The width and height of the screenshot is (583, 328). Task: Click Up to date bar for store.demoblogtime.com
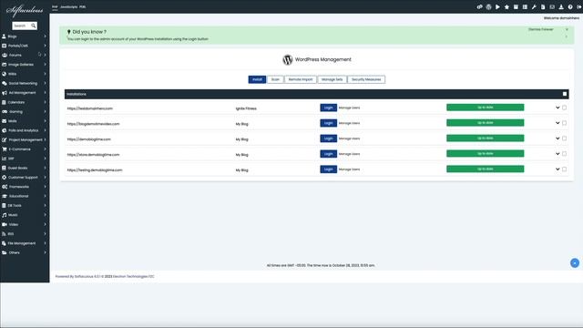click(486, 154)
